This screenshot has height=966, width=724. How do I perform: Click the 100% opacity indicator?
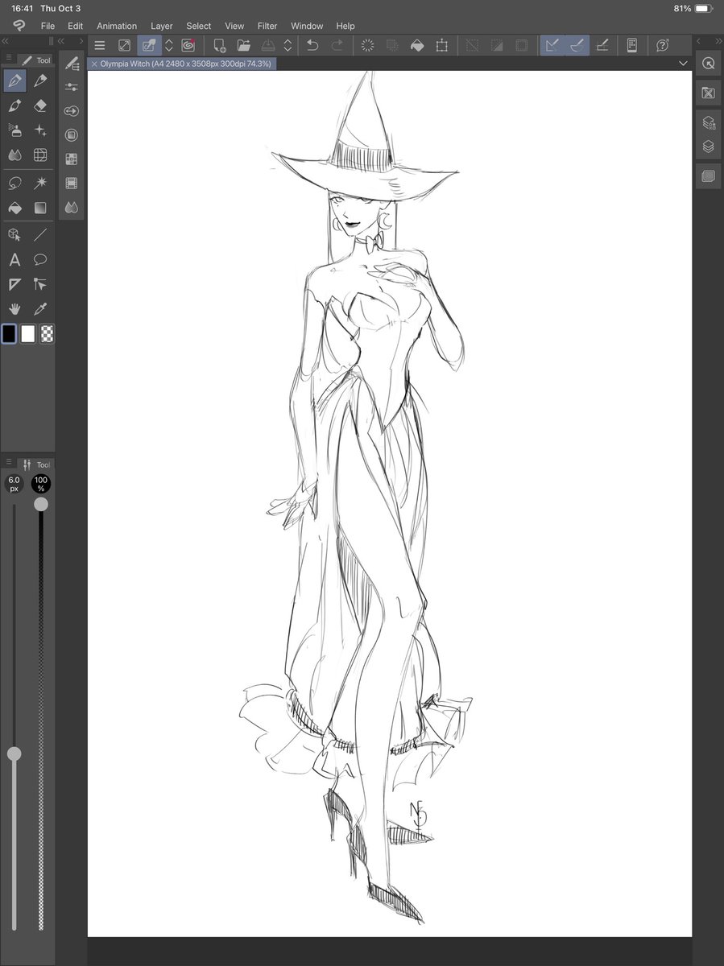41,484
